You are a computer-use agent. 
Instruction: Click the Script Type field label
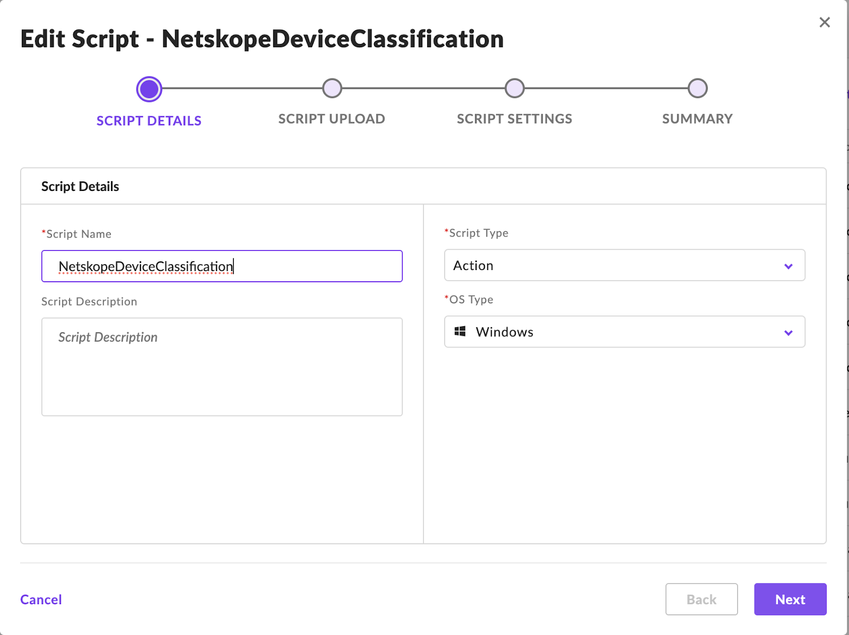(x=476, y=233)
